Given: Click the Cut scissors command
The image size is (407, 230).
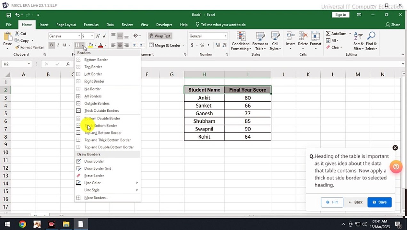Looking at the screenshot, I should tap(20, 34).
